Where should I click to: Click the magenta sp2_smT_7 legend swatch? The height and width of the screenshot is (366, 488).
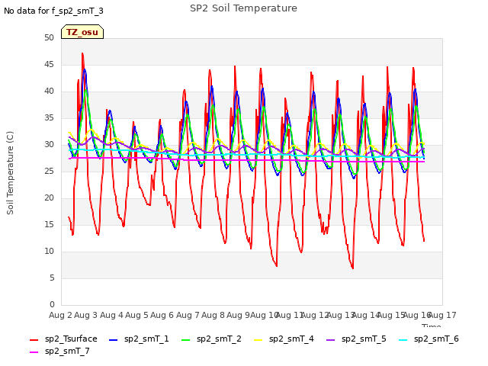(34, 352)
